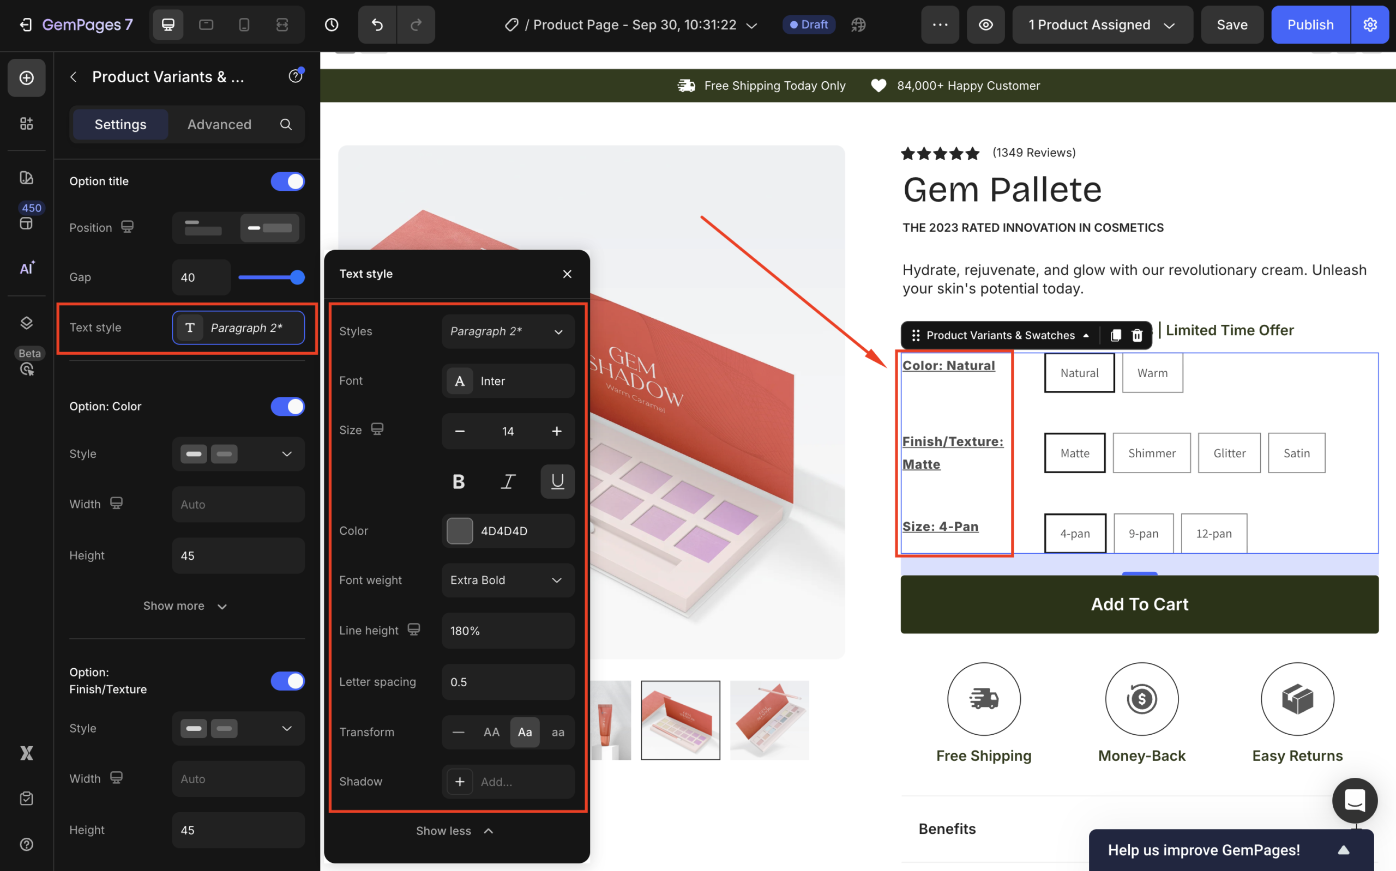Turn off the Option: Color toggle

click(x=287, y=406)
